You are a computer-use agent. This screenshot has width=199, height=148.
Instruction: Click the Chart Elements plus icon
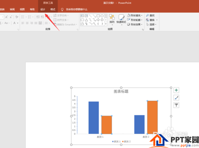(x=176, y=90)
